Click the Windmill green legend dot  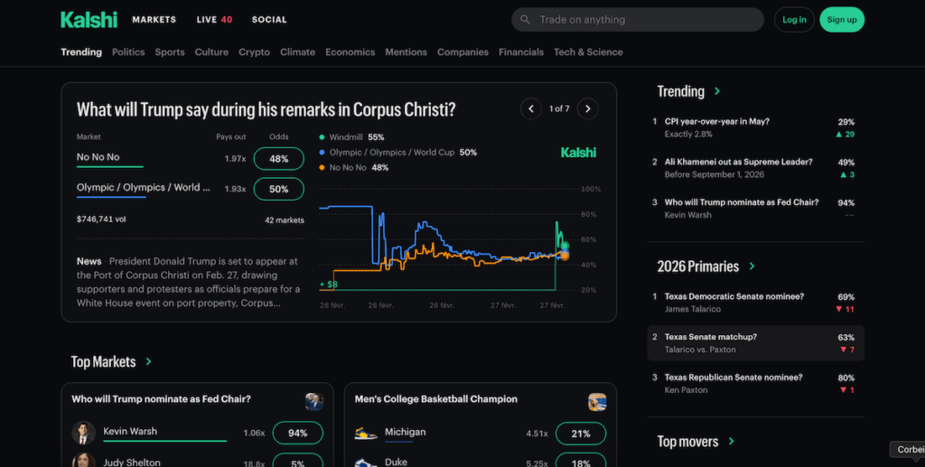pyautogui.click(x=322, y=137)
